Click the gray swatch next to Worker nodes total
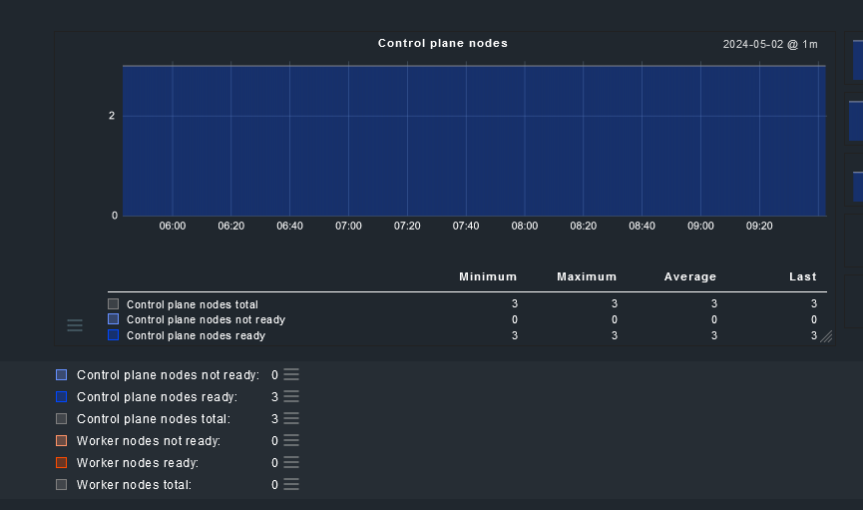 (x=62, y=484)
